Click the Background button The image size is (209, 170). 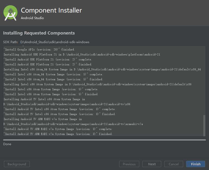pos(17,164)
